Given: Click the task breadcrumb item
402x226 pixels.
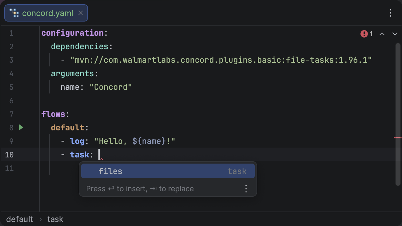Looking at the screenshot, I should coord(55,219).
